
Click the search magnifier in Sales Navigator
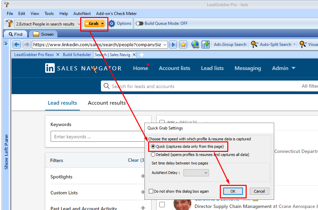(x=106, y=86)
